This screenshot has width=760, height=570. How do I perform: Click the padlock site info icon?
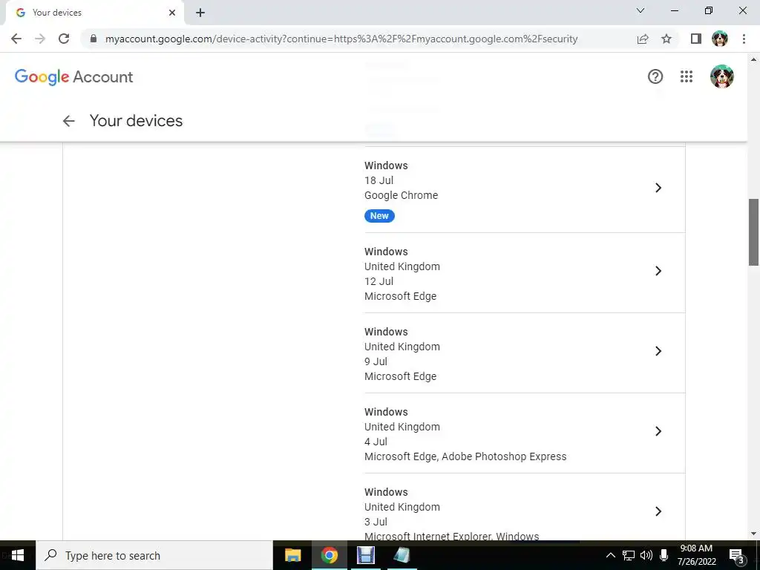pyautogui.click(x=94, y=39)
